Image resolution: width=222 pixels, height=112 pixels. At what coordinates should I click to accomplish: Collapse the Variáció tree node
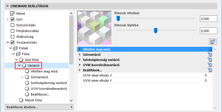(x=19, y=66)
